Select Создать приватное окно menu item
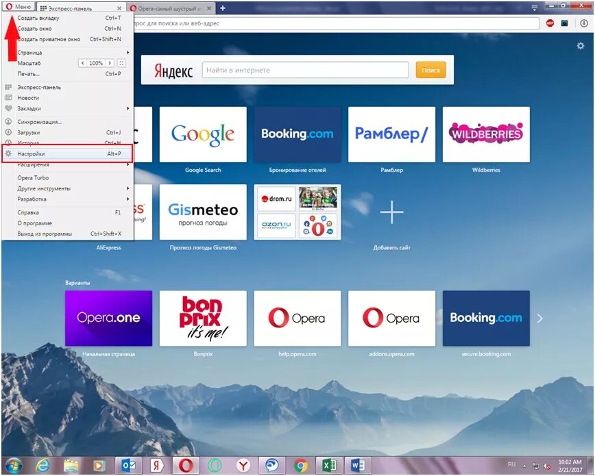 point(69,39)
